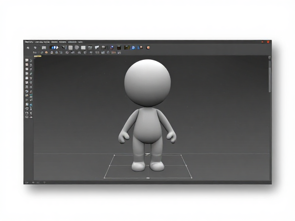Click the small icon above the vertical scrollbar
Screen dimensions: 295x221
269,58
